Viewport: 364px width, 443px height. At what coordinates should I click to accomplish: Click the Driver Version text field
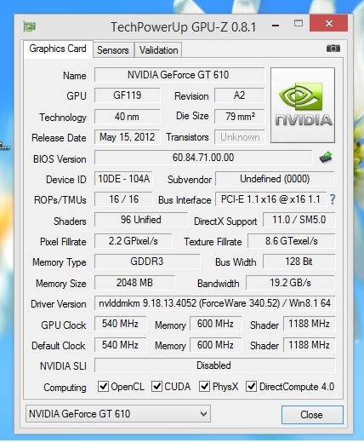(x=214, y=303)
